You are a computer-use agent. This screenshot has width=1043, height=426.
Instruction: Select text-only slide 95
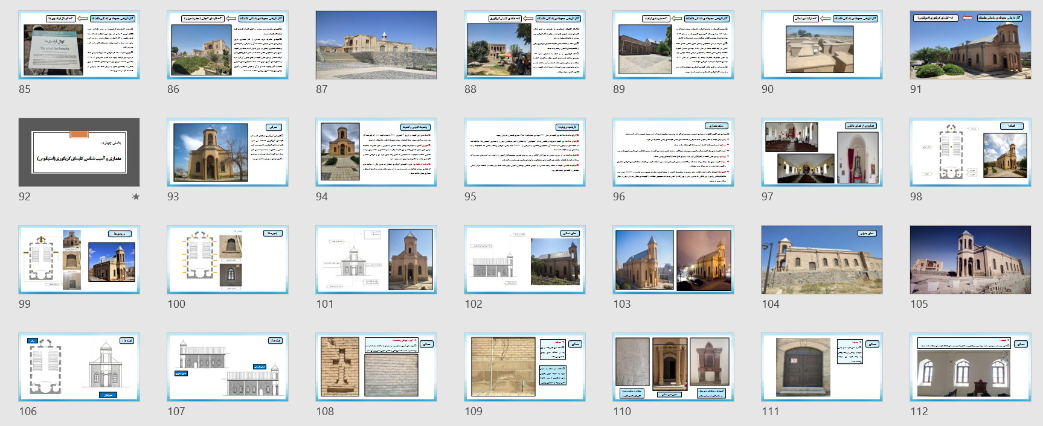(x=524, y=152)
